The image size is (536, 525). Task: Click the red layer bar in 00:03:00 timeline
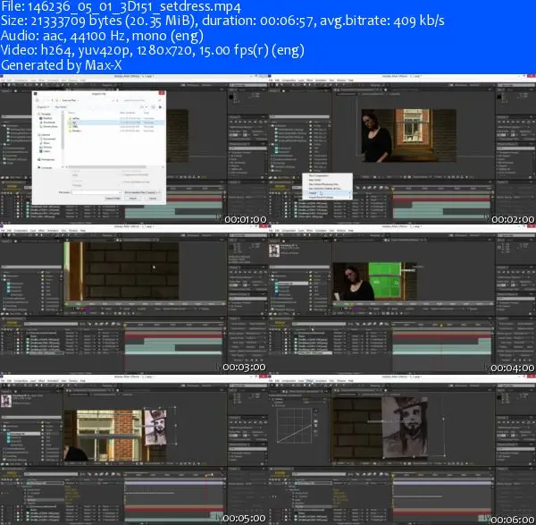point(173,336)
